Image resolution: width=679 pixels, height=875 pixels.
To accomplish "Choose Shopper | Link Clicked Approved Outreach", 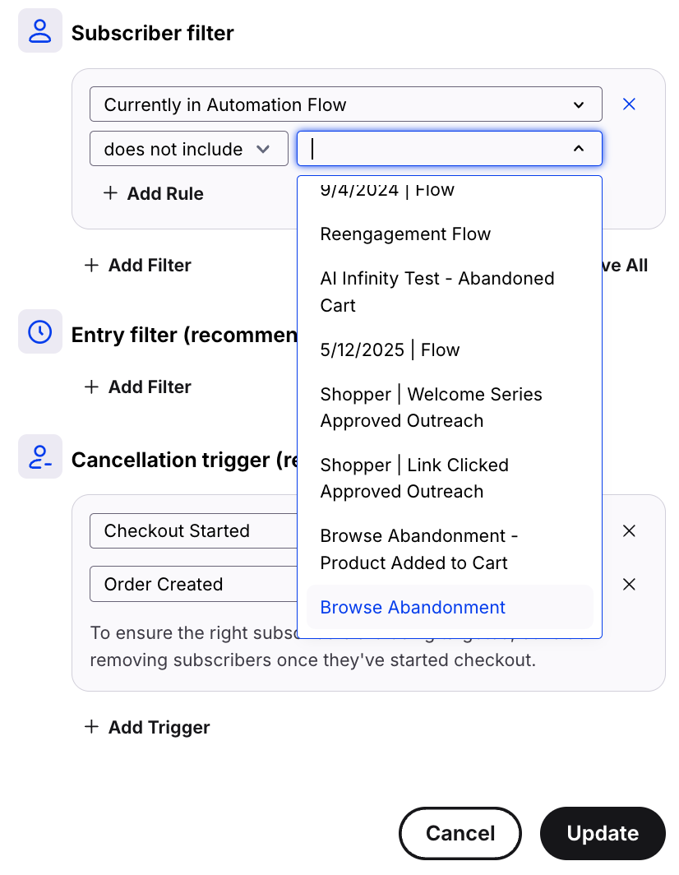I will point(413,478).
